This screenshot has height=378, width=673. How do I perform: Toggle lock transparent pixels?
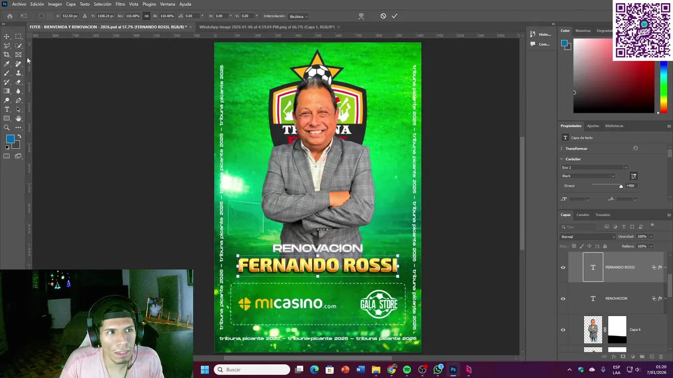[574, 246]
